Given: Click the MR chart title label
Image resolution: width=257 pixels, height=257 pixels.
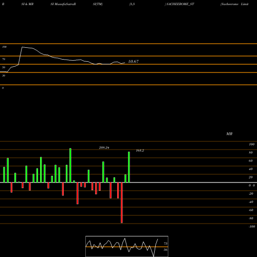Looking at the screenshot, I should [229, 134].
